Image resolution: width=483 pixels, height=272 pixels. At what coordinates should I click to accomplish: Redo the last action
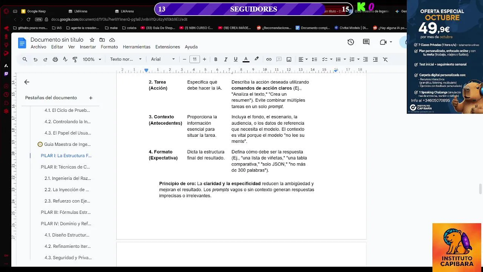45,59
